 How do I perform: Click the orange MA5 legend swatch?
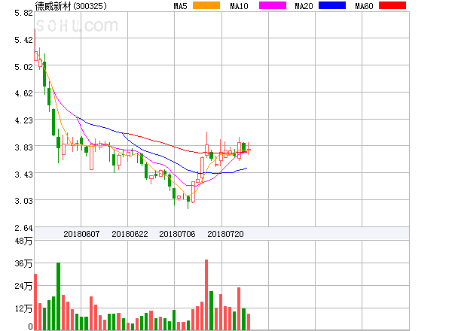[206, 5]
